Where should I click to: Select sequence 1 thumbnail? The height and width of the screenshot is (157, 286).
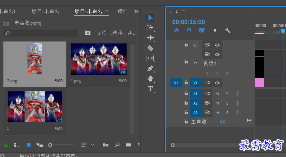click(x=35, y=107)
